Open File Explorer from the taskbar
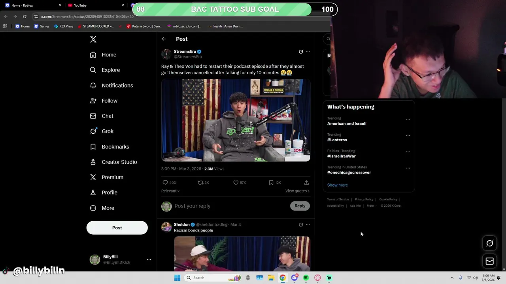This screenshot has width=506, height=284. tap(271, 278)
